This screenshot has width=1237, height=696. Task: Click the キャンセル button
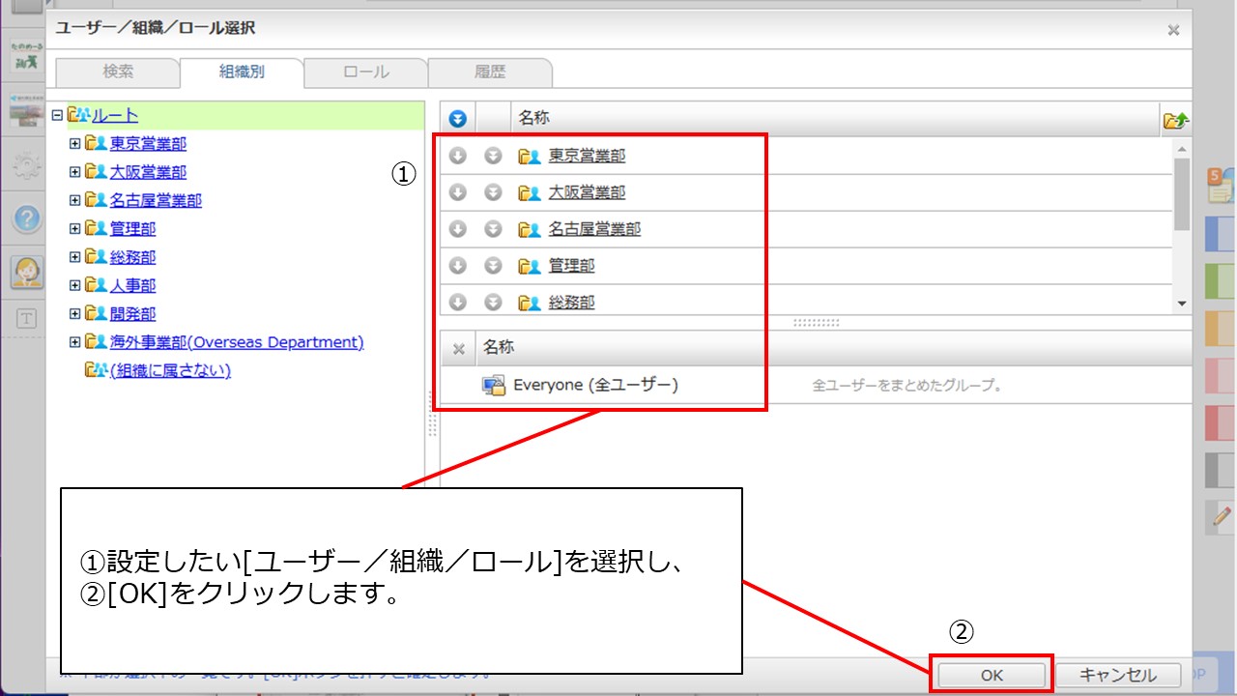1117,675
